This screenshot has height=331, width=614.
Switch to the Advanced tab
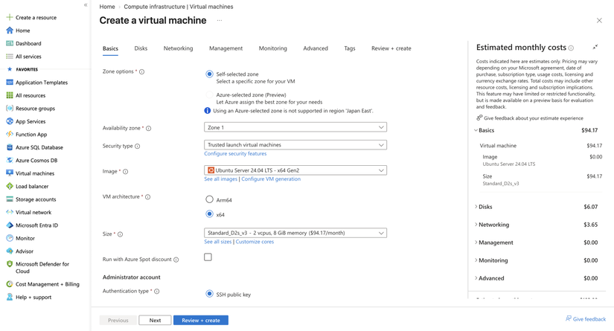(x=316, y=48)
